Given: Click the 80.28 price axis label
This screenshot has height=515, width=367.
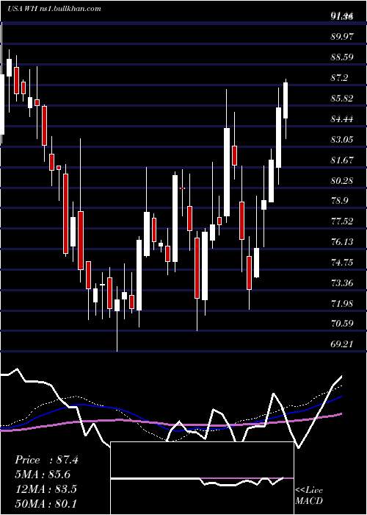Looking at the screenshot, I should coord(342,180).
